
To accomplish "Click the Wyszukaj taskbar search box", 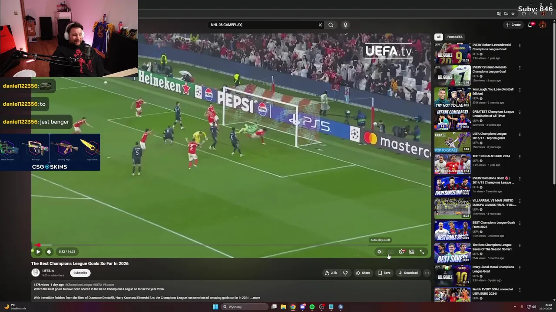I will pos(245,307).
